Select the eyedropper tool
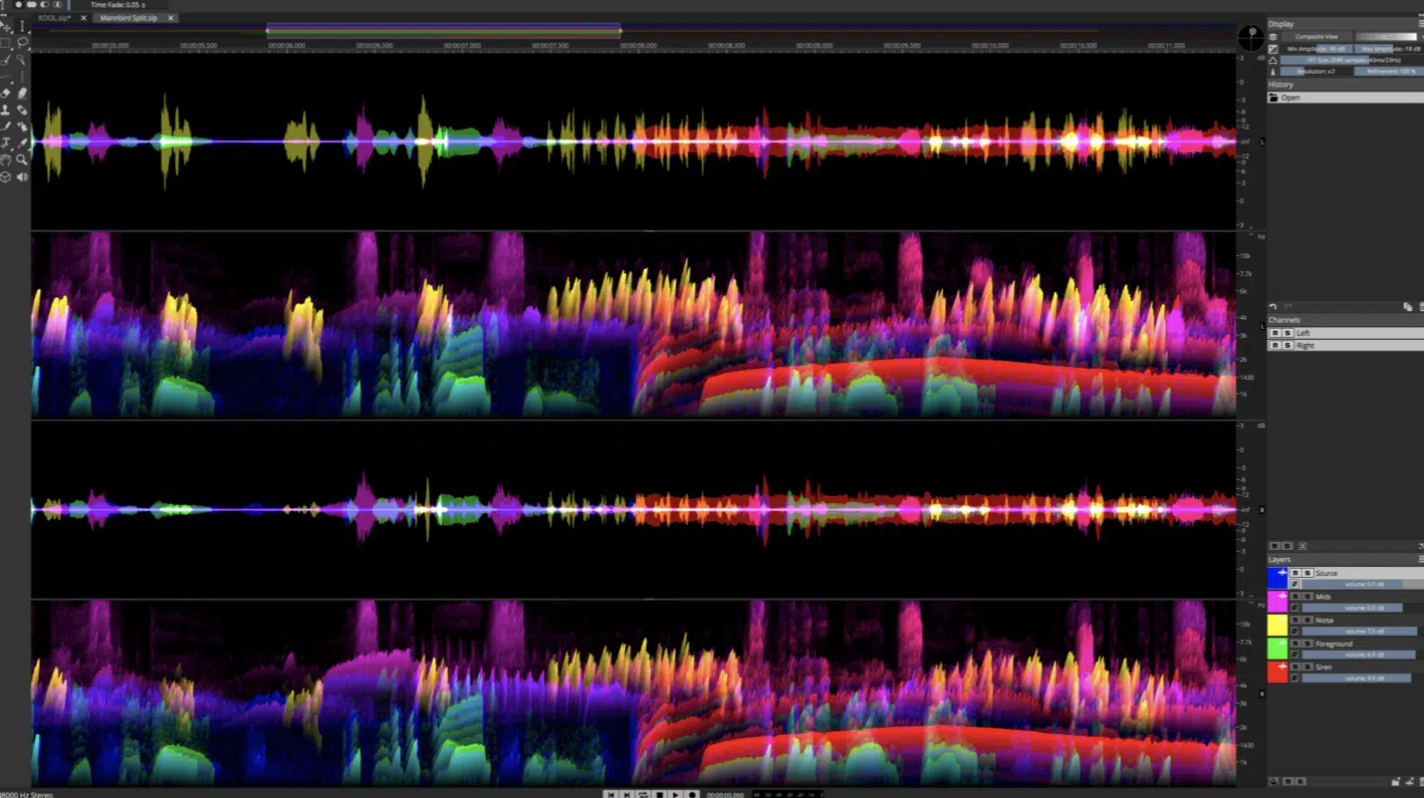1424x798 pixels. (22, 143)
